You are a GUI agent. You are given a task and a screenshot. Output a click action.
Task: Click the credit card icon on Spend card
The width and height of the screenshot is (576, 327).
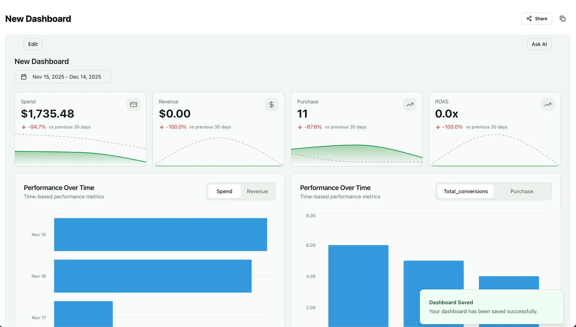pos(133,105)
